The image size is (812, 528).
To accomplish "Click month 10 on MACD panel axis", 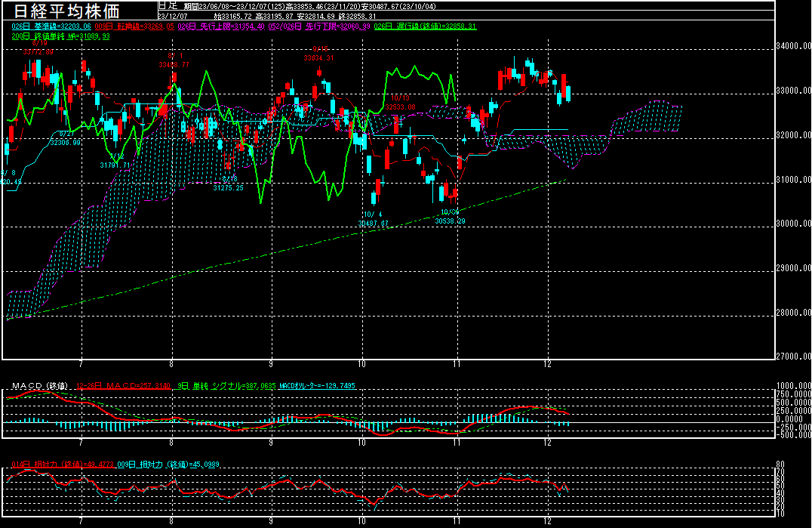I will coord(361,443).
